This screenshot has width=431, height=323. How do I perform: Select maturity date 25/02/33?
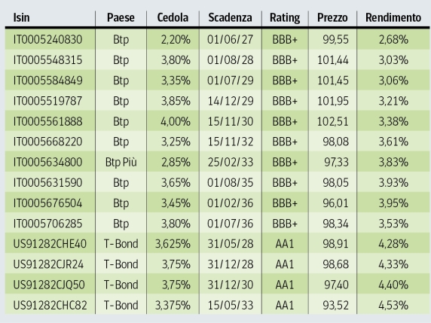231,163
